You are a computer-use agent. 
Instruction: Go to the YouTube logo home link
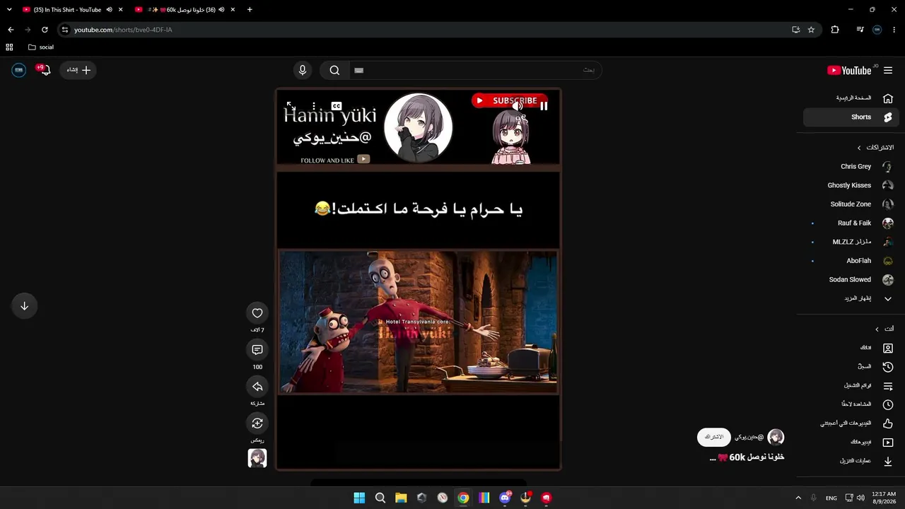point(851,70)
